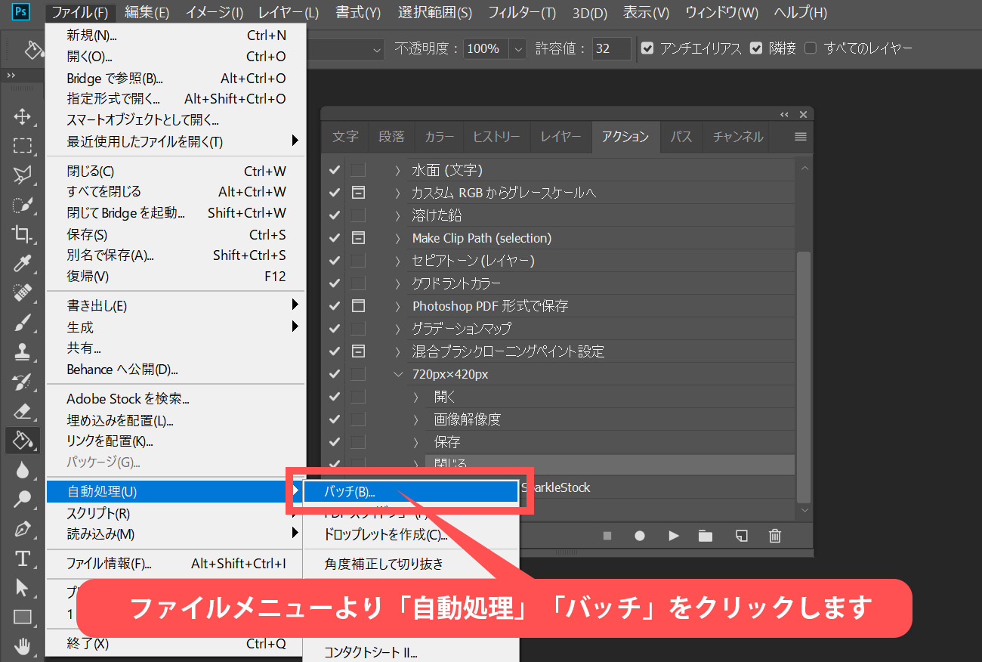982x662 pixels.
Task: Select the Dodge tool
Action: [23, 499]
